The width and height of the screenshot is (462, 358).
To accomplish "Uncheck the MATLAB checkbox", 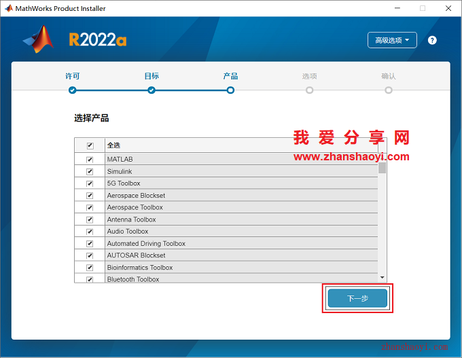I will [x=90, y=160].
